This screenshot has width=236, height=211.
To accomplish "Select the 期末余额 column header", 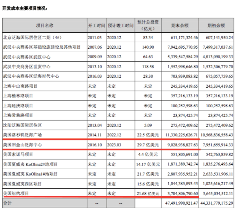I will (180, 26).
